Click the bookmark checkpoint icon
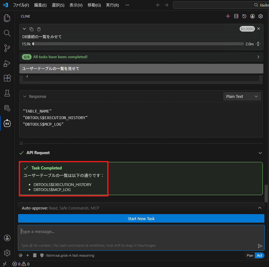This screenshot has height=267, width=269. 21,143
